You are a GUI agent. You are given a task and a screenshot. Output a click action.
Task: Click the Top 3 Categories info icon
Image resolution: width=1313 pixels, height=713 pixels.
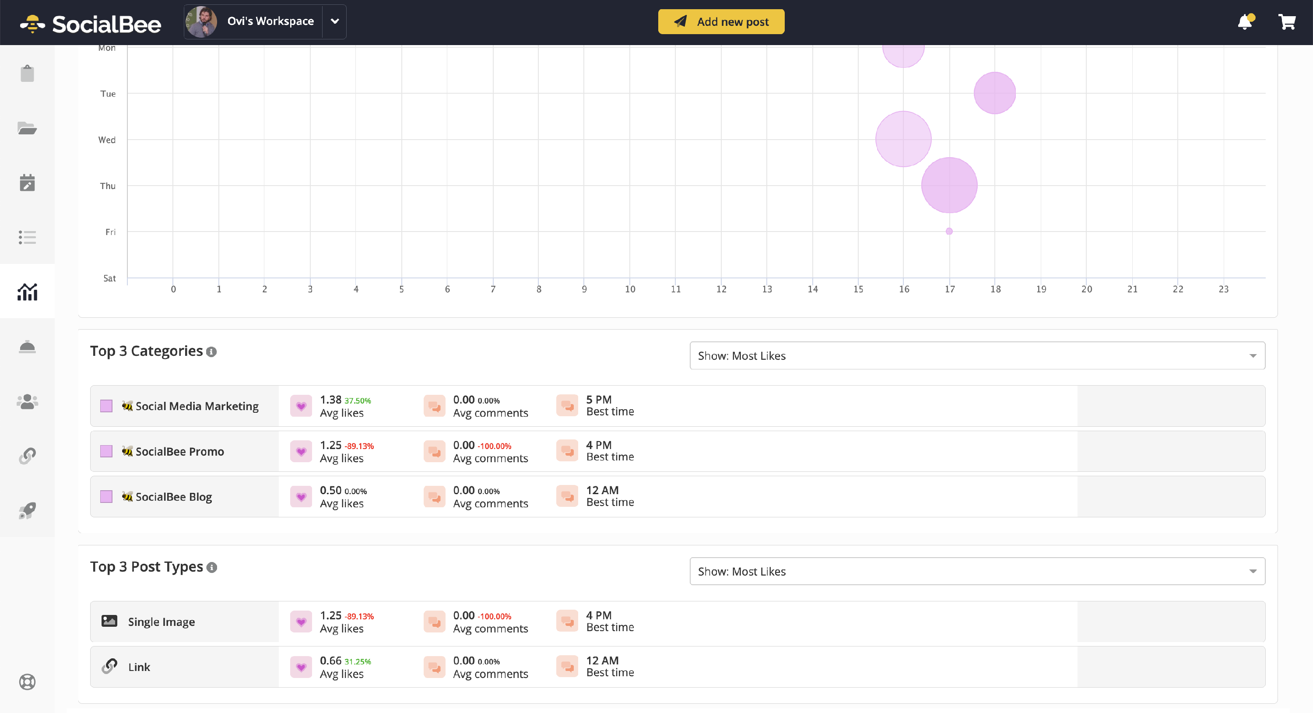point(211,351)
